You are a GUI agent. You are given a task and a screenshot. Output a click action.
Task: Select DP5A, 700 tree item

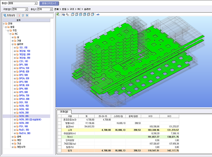[24, 96]
